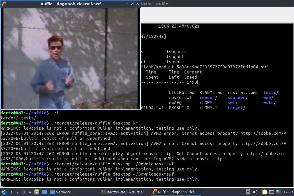Maximize the Ruffle player window
The height and width of the screenshot is (196, 294).
point(132,4)
